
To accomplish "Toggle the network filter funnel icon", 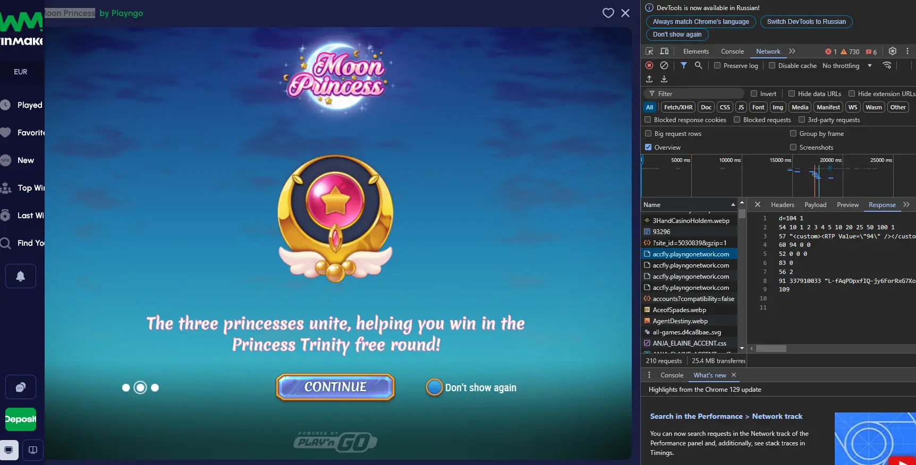I will 684,65.
